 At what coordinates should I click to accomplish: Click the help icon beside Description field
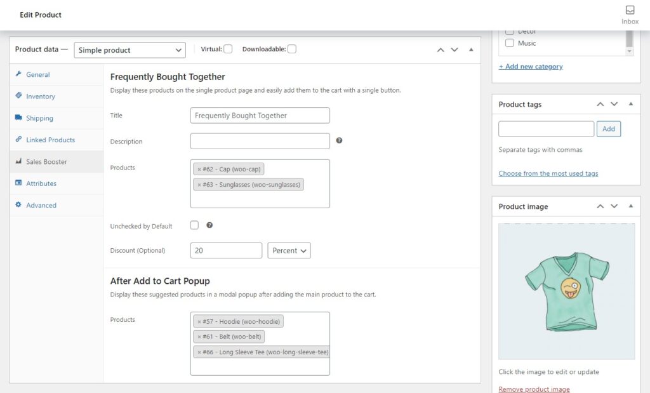(339, 141)
